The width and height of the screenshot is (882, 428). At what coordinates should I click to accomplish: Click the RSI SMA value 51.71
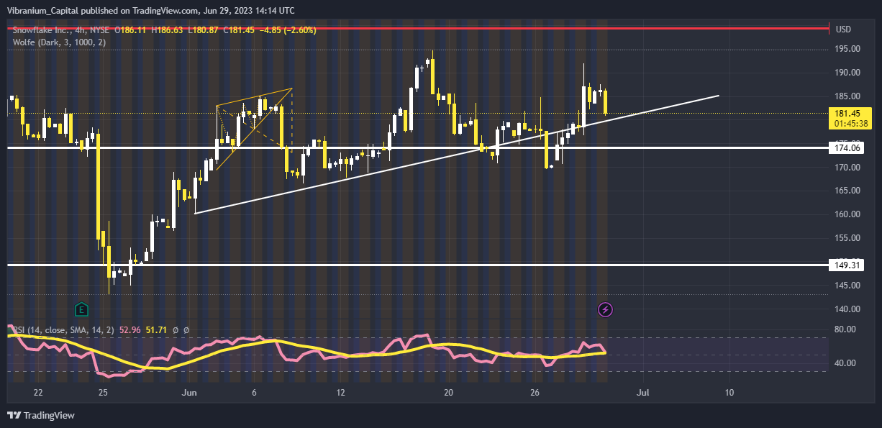[x=157, y=330]
